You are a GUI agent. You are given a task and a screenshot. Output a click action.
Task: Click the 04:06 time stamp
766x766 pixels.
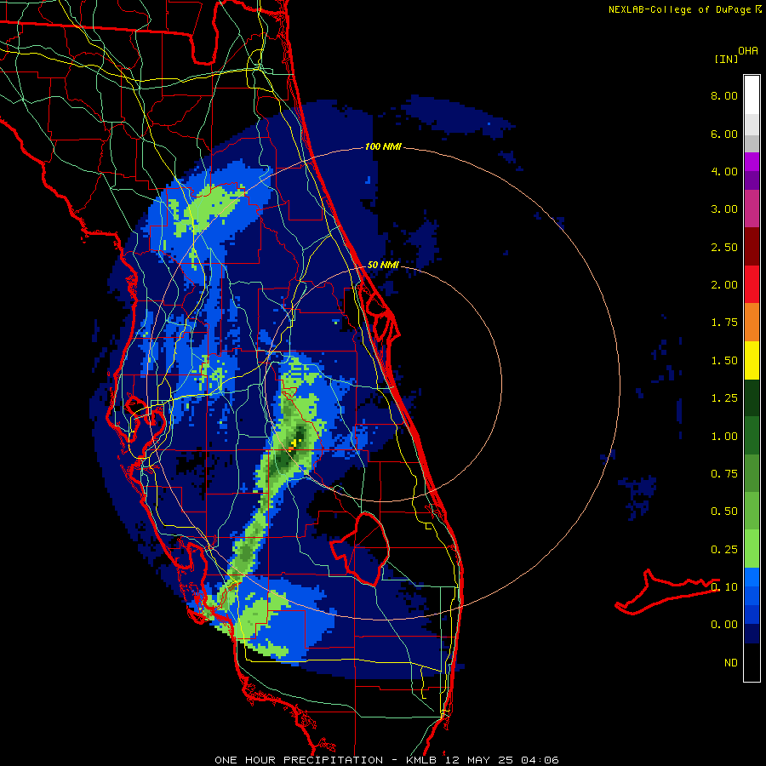540,760
